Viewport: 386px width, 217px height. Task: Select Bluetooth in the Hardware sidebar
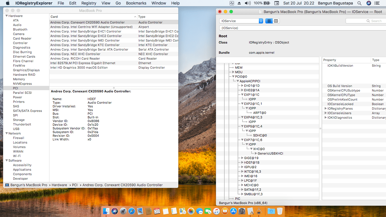tap(20, 29)
